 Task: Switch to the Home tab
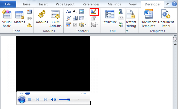[26, 4]
